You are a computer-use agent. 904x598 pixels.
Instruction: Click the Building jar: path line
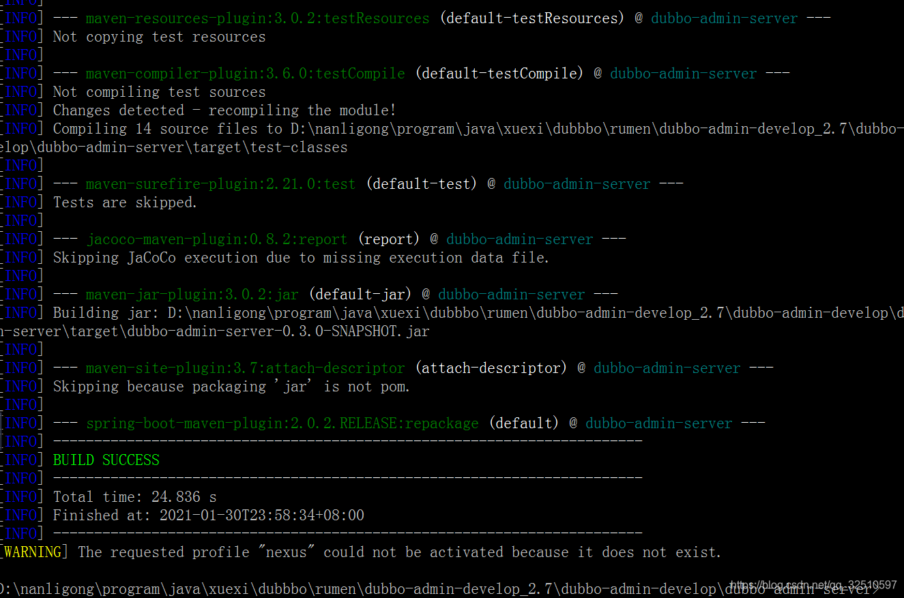[x=478, y=313]
